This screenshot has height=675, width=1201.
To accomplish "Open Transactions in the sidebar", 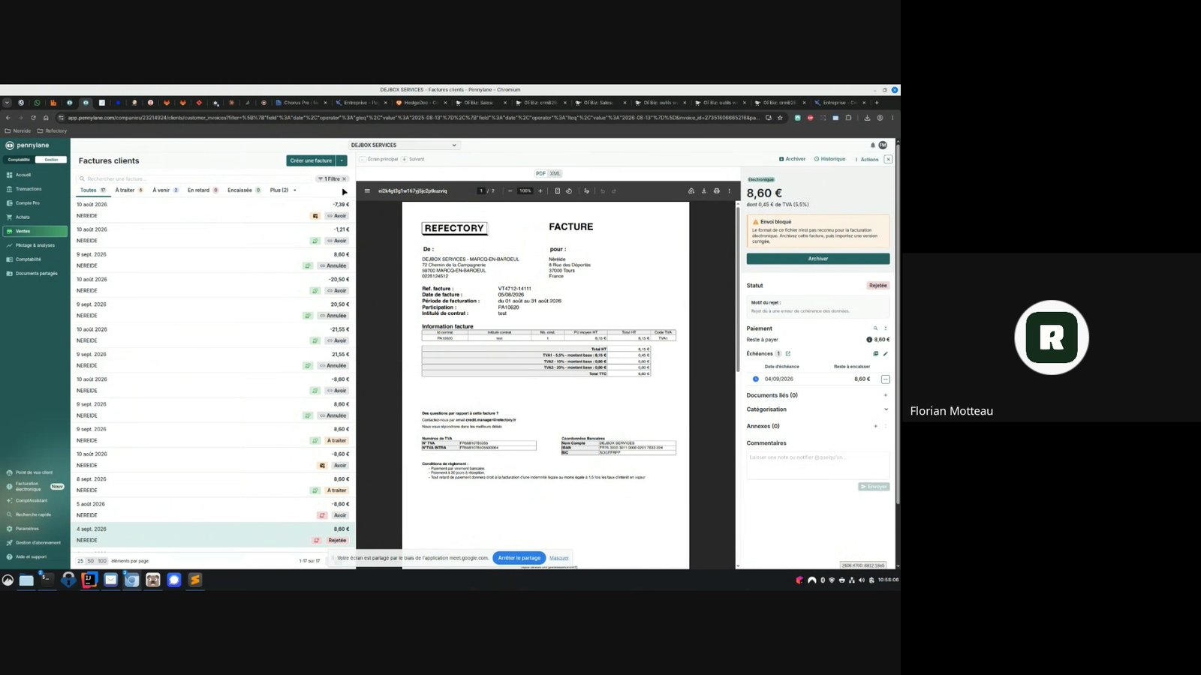I will (x=29, y=189).
